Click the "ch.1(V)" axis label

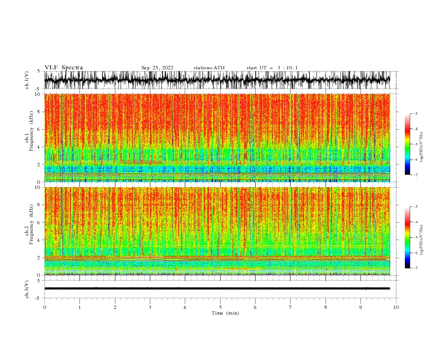tap(27, 80)
